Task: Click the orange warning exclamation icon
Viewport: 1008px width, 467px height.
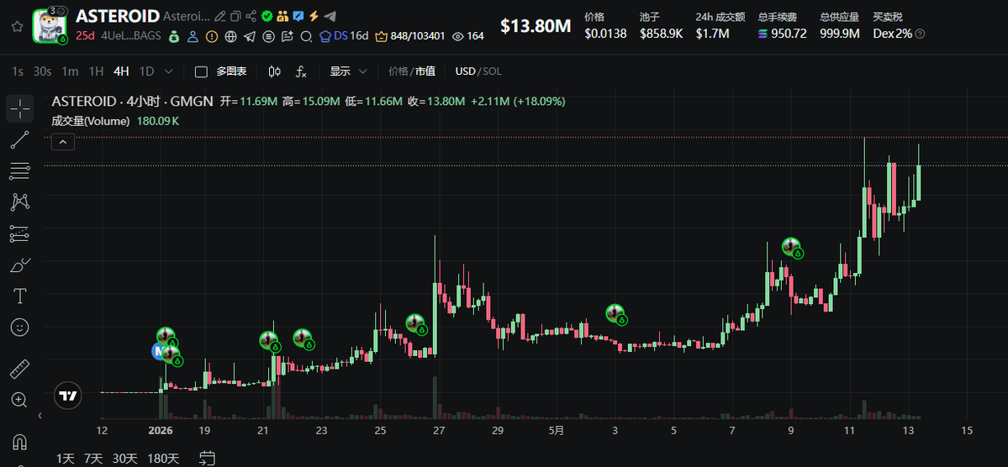Action: [212, 37]
